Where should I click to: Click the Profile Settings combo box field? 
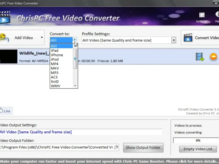[129, 40]
